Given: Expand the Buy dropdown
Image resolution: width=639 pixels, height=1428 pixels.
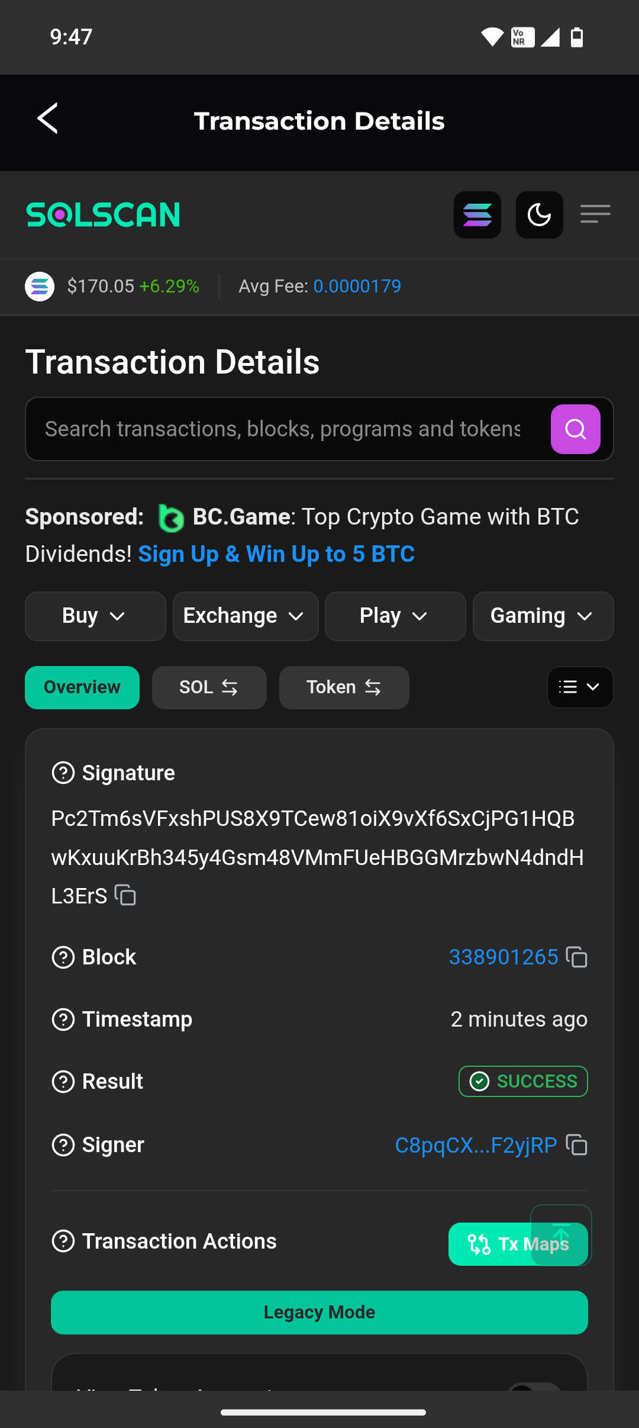Looking at the screenshot, I should click(95, 616).
